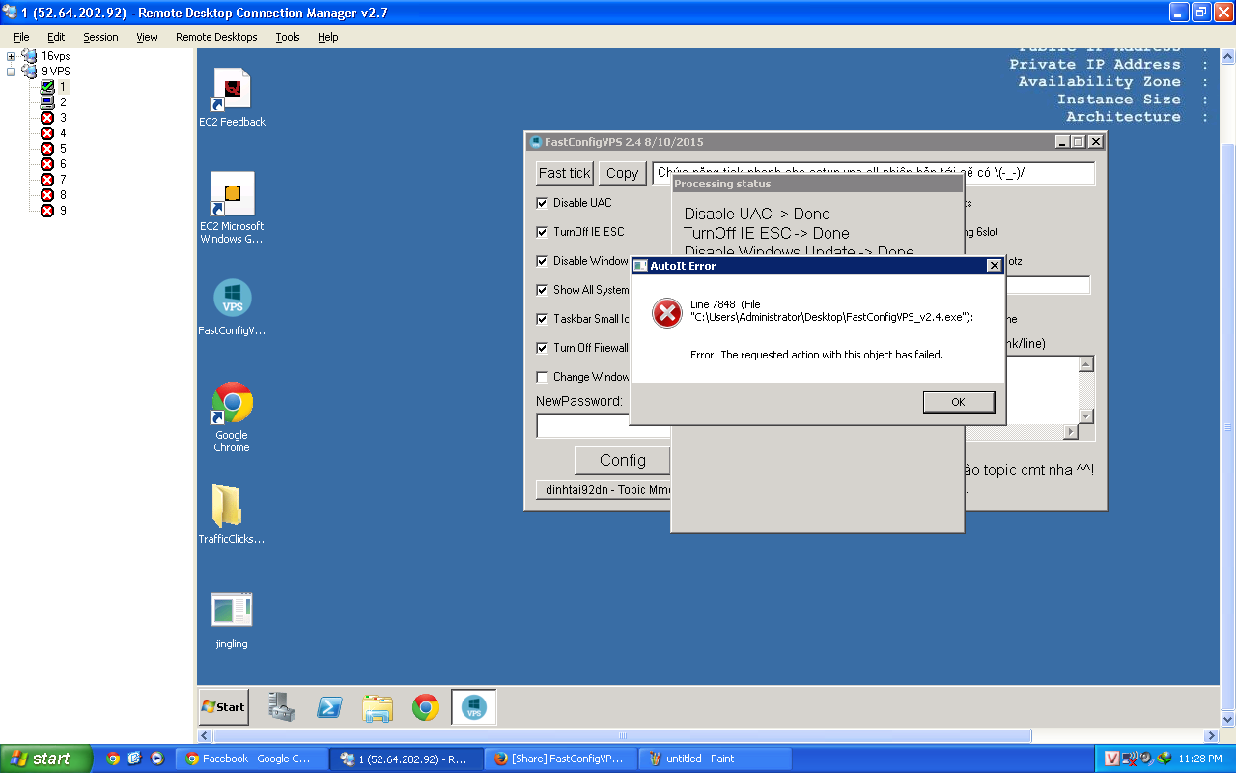Click the remote session vertical scrollbar down arrow
Viewport: 1236px width, 773px height.
pyautogui.click(x=1228, y=720)
